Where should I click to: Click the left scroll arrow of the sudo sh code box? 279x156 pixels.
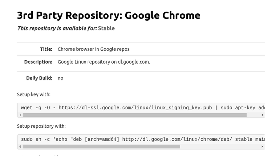click(20, 147)
